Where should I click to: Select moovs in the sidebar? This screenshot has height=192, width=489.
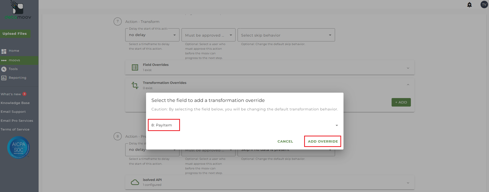tap(14, 60)
